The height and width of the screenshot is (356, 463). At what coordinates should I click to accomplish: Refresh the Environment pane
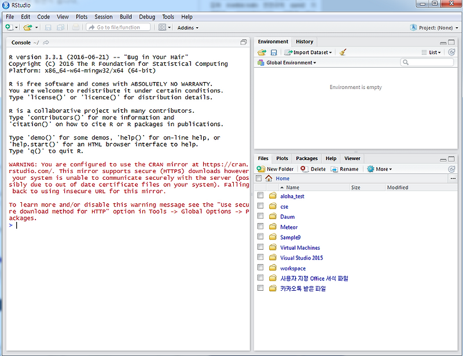(451, 52)
